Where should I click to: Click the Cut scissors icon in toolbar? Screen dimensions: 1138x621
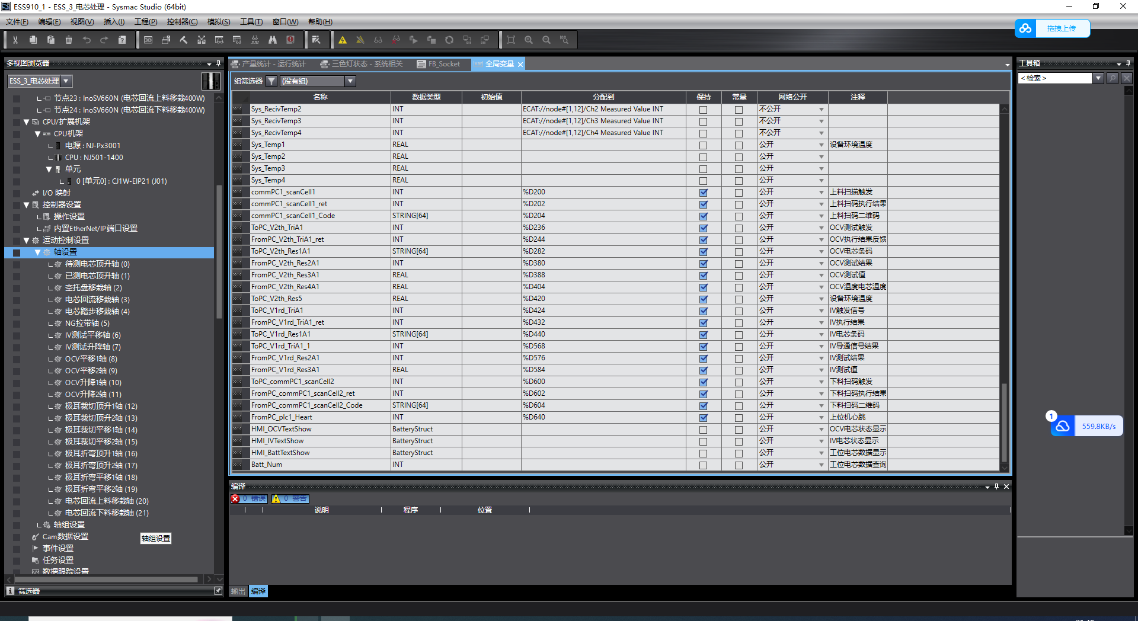click(15, 40)
